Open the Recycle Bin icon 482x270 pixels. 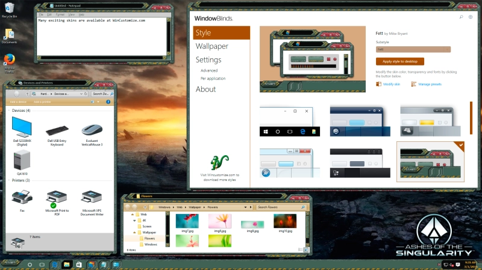(x=10, y=8)
